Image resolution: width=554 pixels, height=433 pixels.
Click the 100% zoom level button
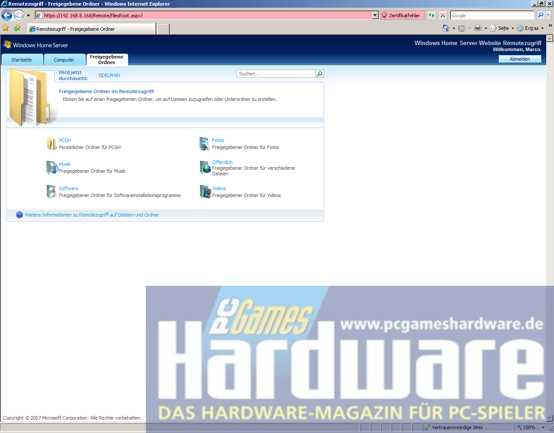526,427
